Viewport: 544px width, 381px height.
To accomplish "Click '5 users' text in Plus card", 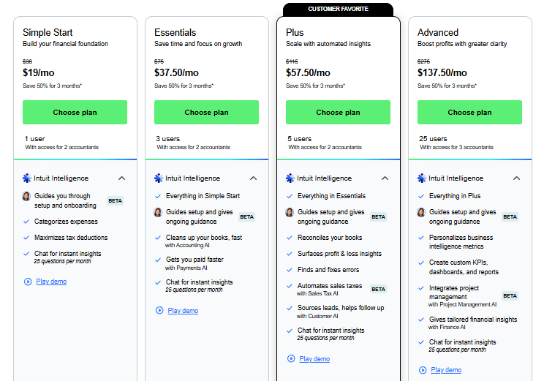I will click(299, 139).
